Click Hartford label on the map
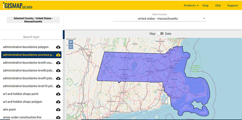The image size is (242, 120). click(x=122, y=92)
